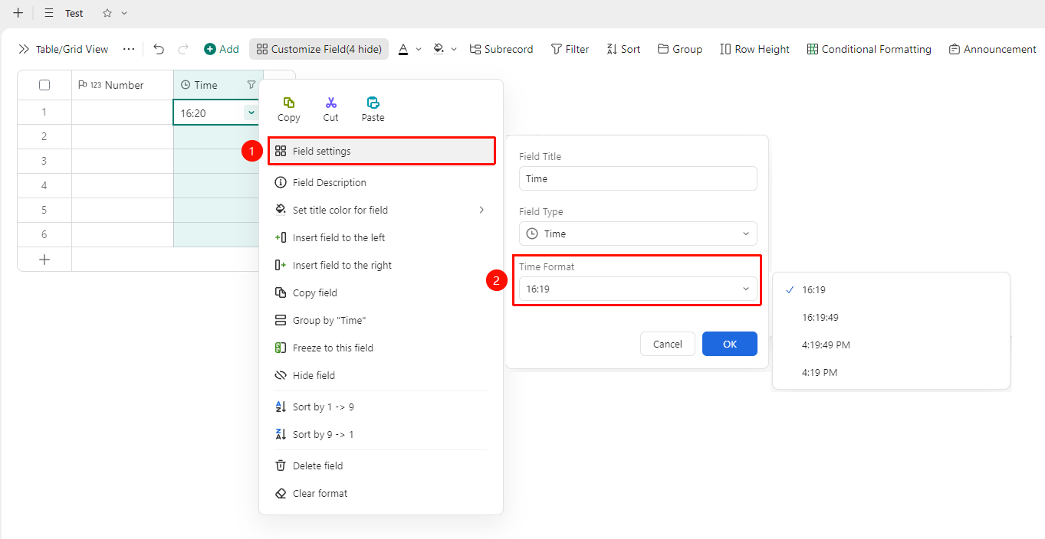Expand the fill color dropdown arrow
The image size is (1045, 539).
pos(454,49)
